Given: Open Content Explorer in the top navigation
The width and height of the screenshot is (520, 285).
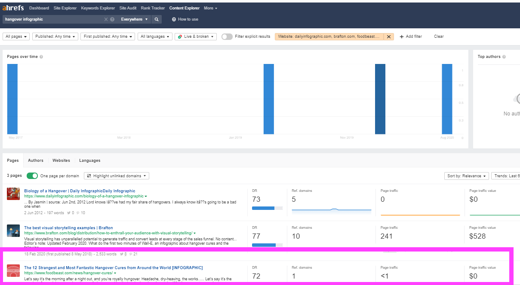Looking at the screenshot, I should point(185,8).
